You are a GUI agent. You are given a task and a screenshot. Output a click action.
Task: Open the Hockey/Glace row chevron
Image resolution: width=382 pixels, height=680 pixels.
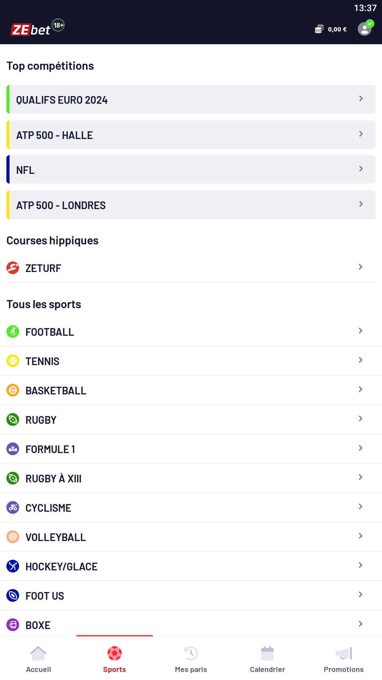(x=360, y=565)
